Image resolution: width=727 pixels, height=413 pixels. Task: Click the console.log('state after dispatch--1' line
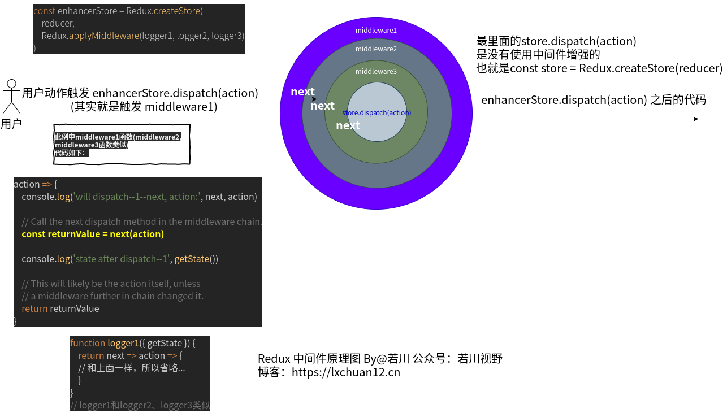pyautogui.click(x=120, y=259)
